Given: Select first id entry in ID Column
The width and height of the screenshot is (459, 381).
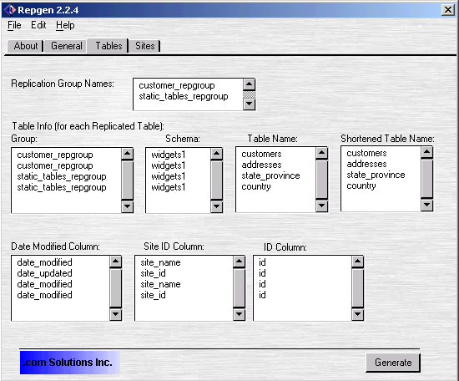Looking at the screenshot, I should pos(262,262).
